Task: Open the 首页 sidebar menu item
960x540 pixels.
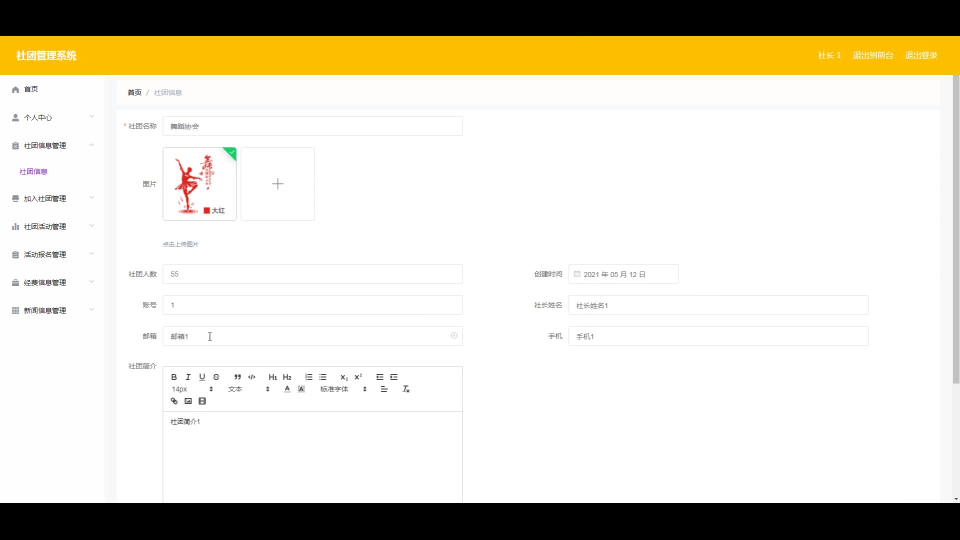Action: coord(31,89)
